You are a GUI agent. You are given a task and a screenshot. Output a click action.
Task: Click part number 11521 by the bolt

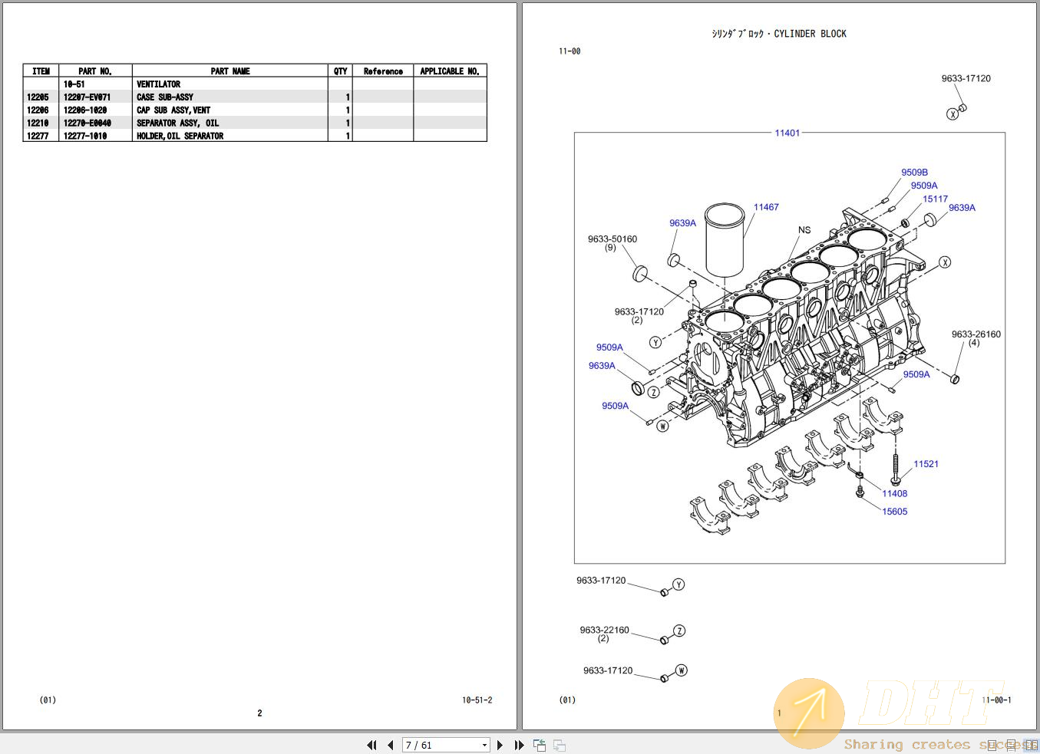[x=926, y=464]
